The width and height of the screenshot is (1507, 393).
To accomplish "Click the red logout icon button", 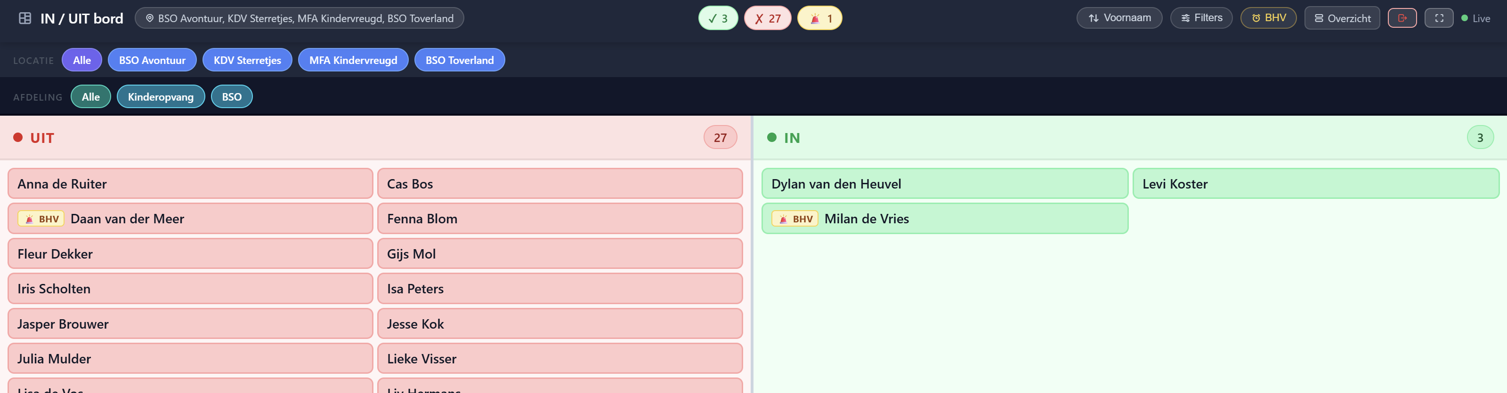I will [1402, 18].
